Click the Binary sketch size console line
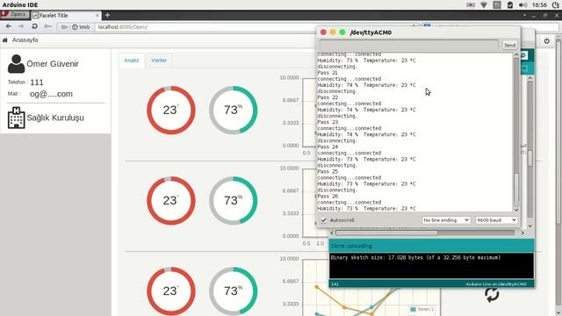Viewport: 562px width, 316px height. [415, 257]
